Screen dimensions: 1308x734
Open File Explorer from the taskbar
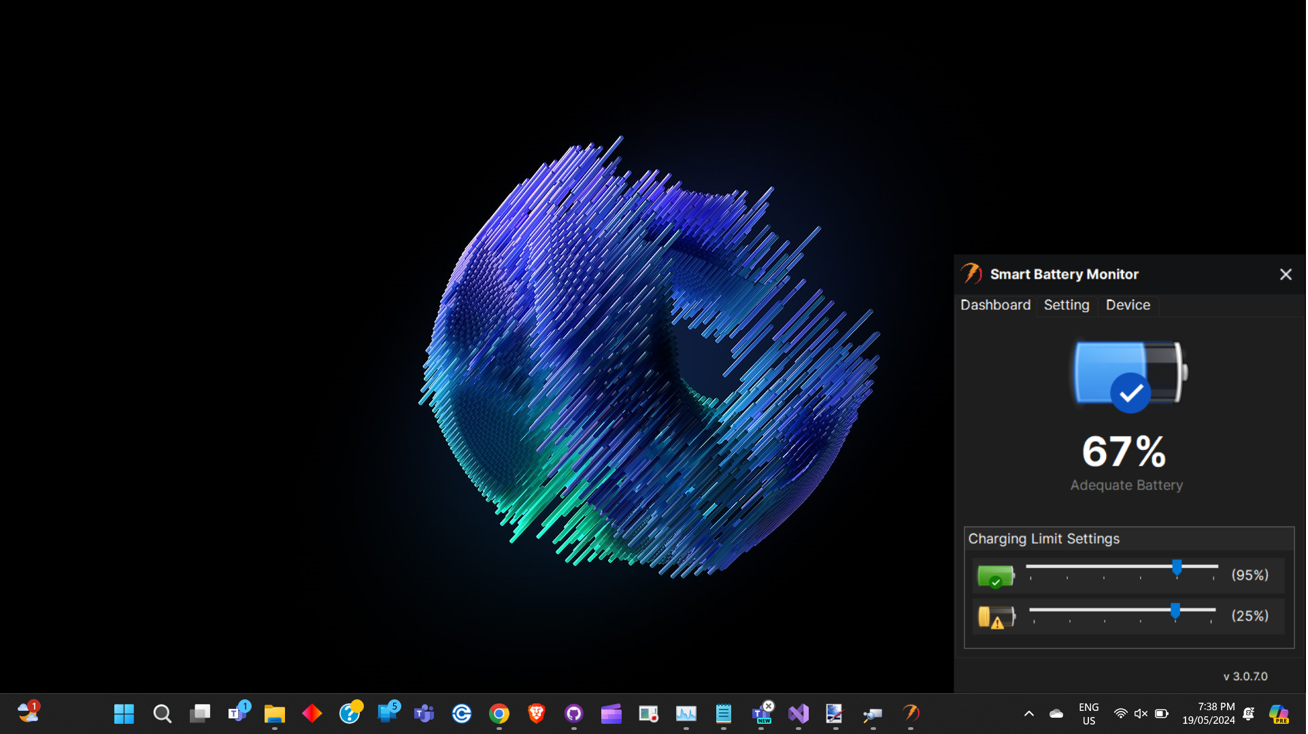pos(274,714)
